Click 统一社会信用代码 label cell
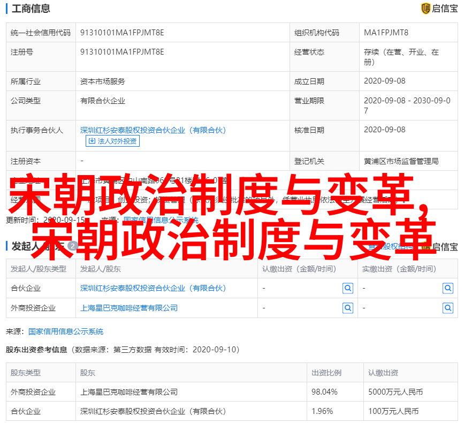This screenshot has width=464, height=423. coord(41,33)
